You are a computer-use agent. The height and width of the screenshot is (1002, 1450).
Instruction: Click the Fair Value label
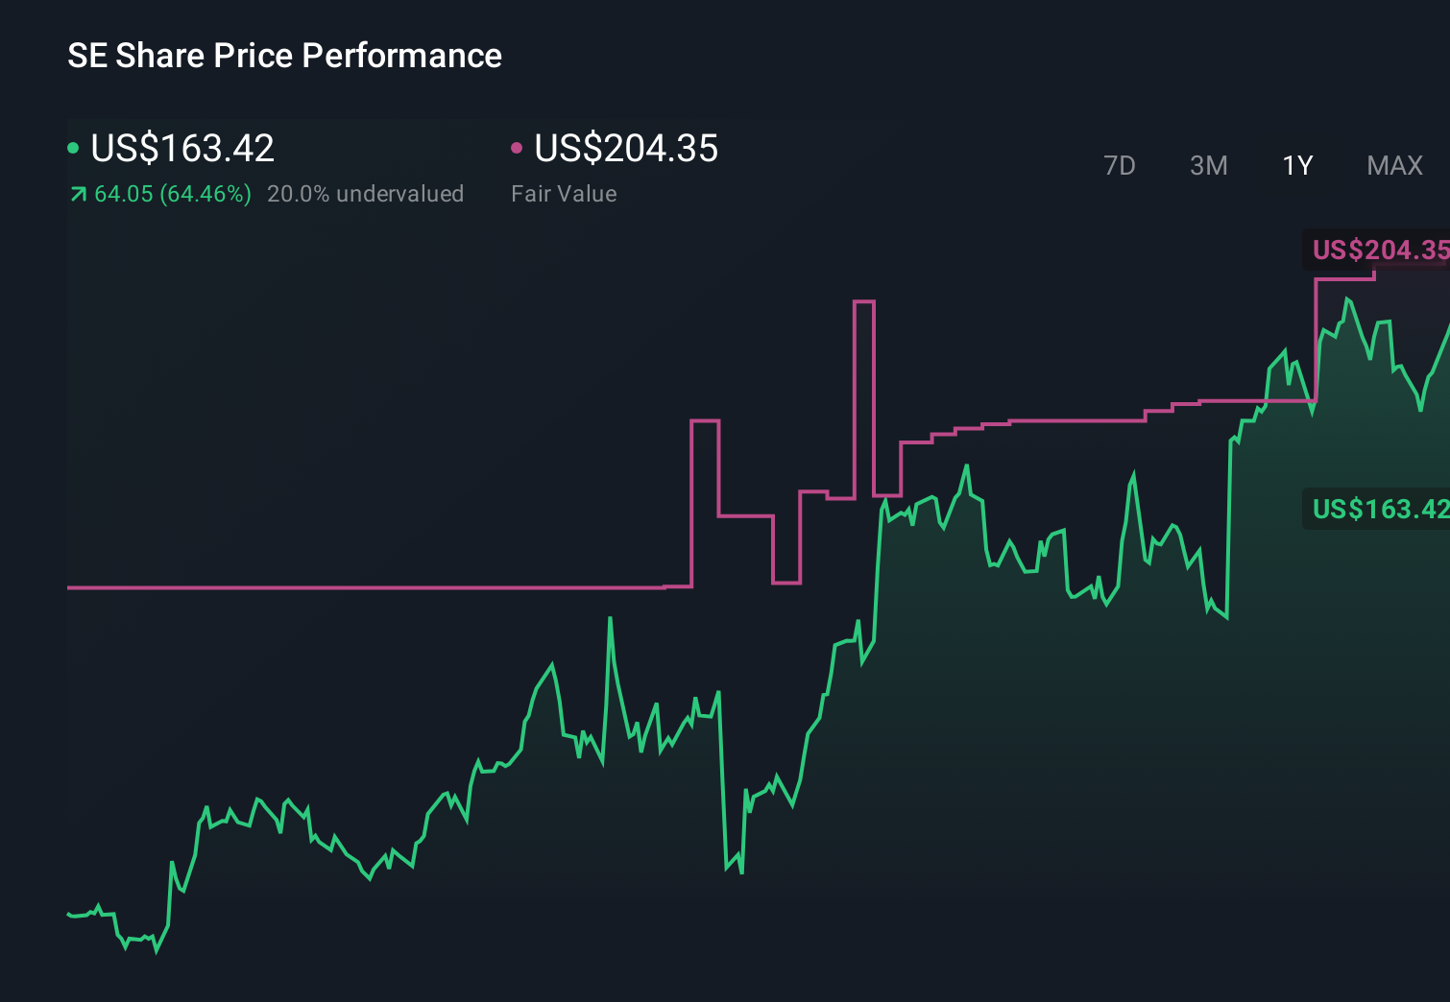[564, 194]
